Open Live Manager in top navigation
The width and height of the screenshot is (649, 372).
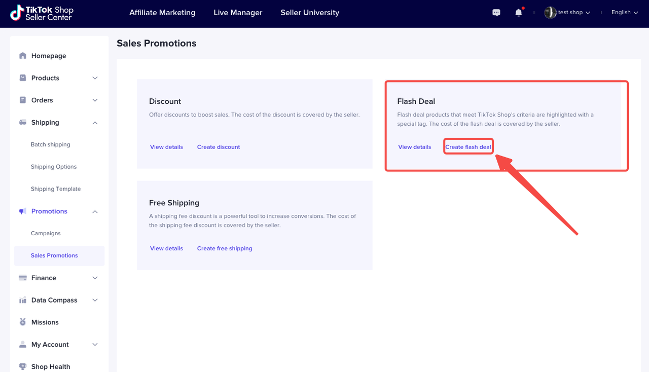pyautogui.click(x=238, y=13)
